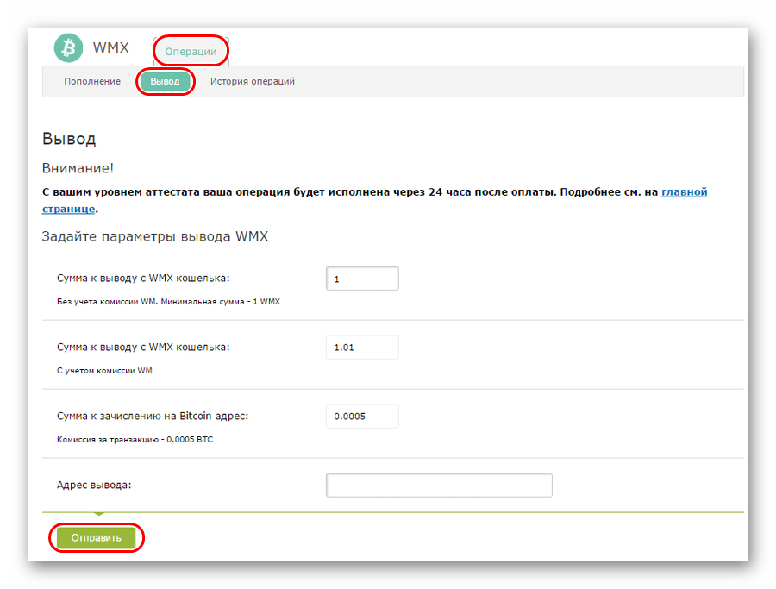Click the Задайте параметры вывода WMX heading
The height and width of the screenshot is (589, 776).
155,236
